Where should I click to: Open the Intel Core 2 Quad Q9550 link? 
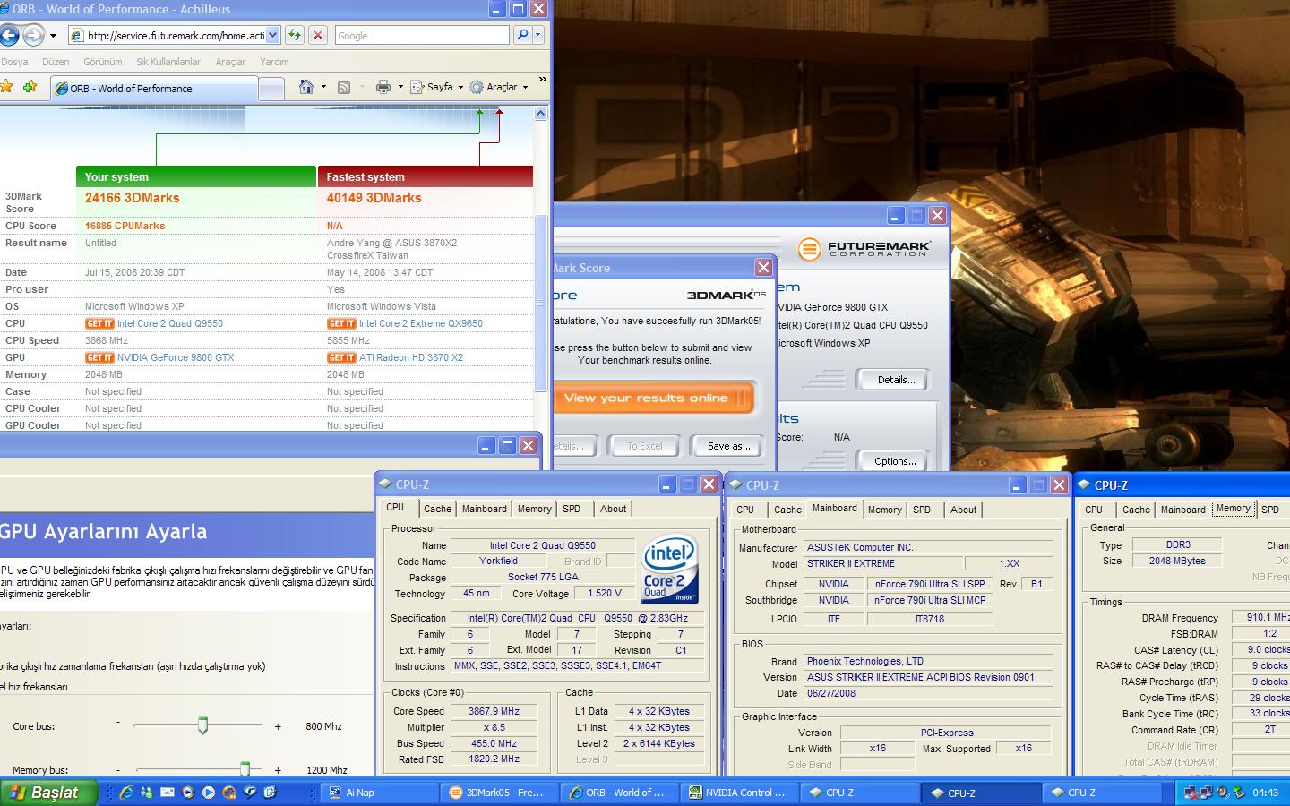(x=170, y=323)
